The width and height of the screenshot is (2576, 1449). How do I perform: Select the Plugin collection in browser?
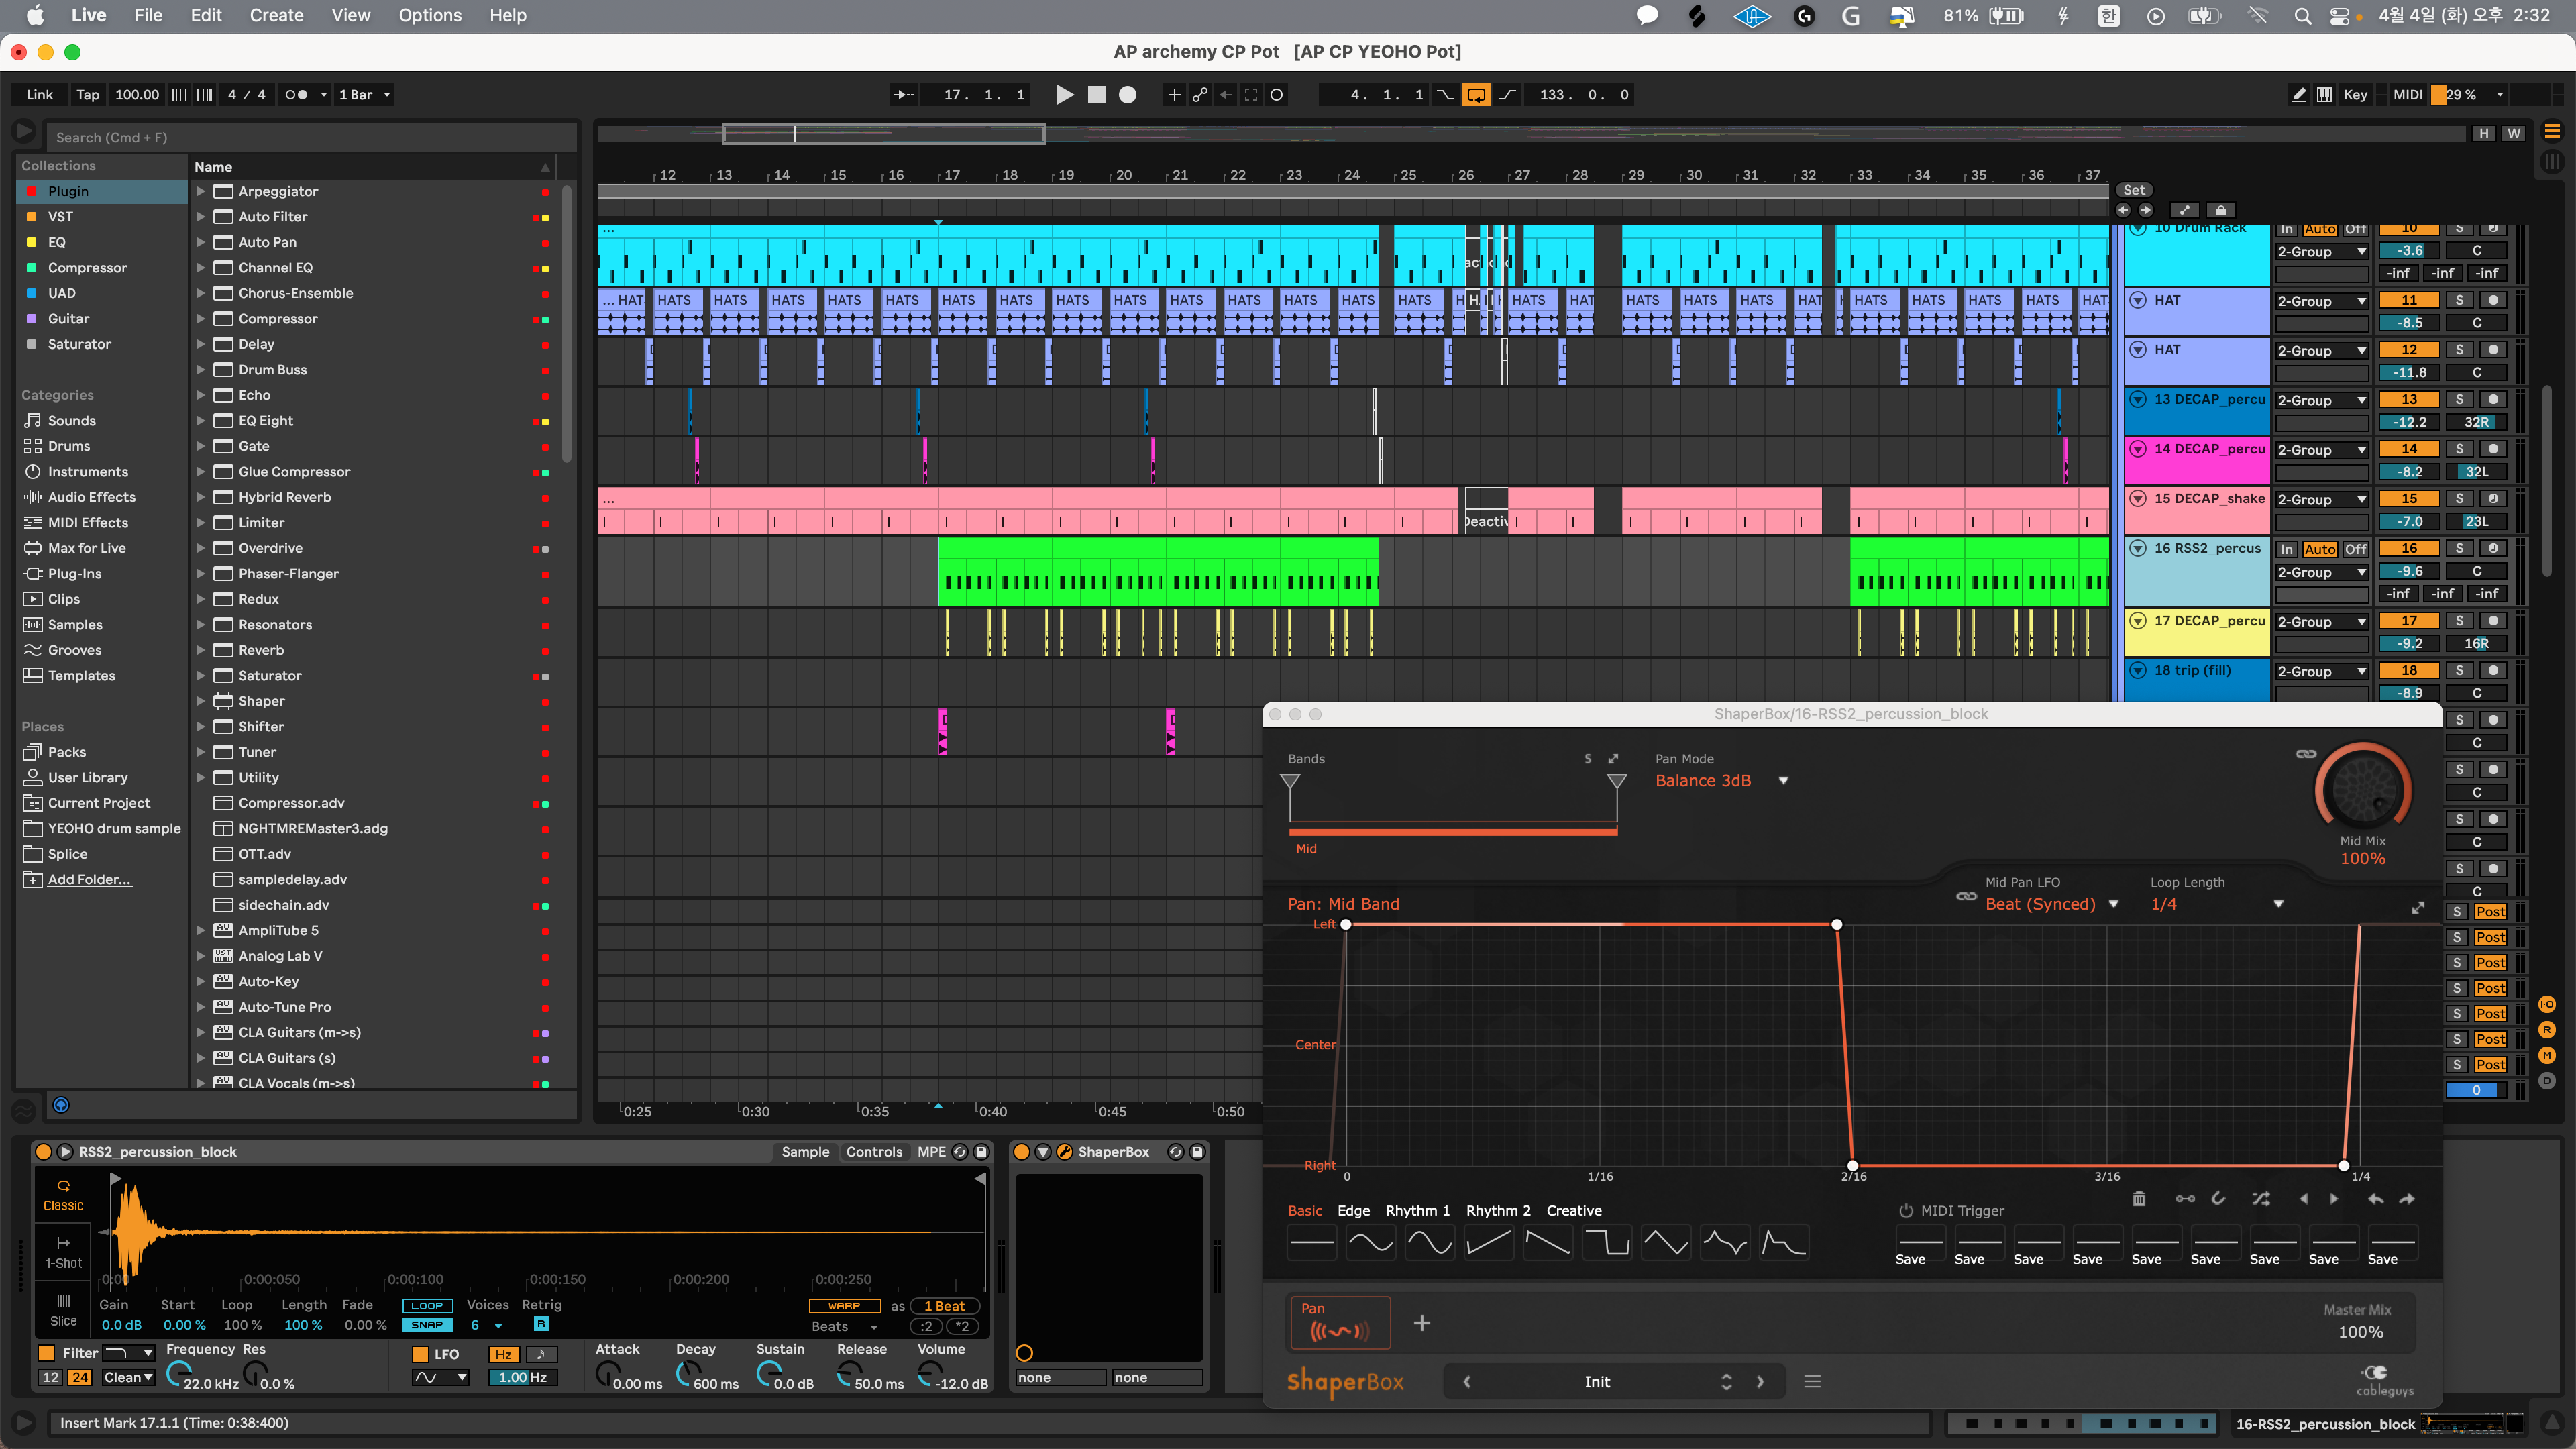[x=101, y=191]
